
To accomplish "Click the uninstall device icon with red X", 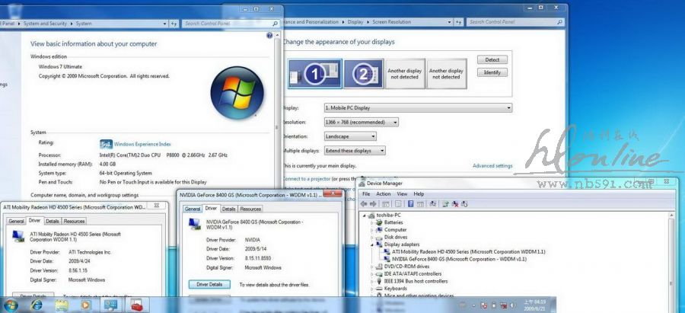I will tap(455, 204).
